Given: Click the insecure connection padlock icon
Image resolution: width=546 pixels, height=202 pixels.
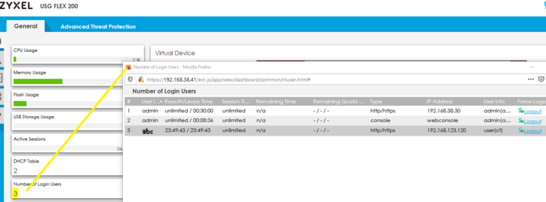Looking at the screenshot, I should (141, 79).
